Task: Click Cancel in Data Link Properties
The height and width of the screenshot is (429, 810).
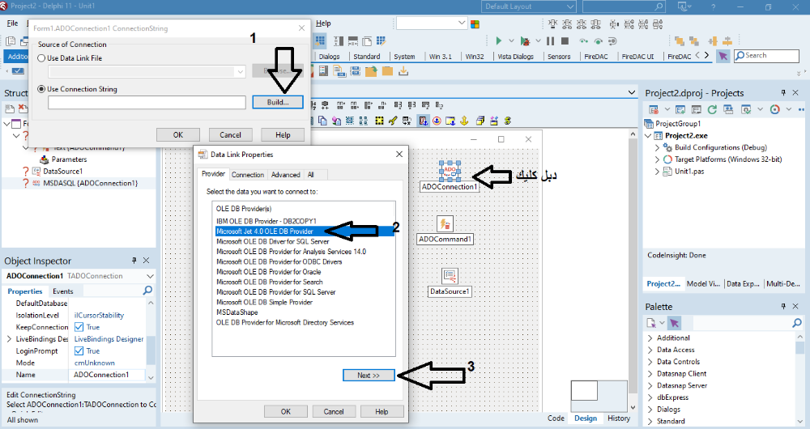Action: coord(334,411)
